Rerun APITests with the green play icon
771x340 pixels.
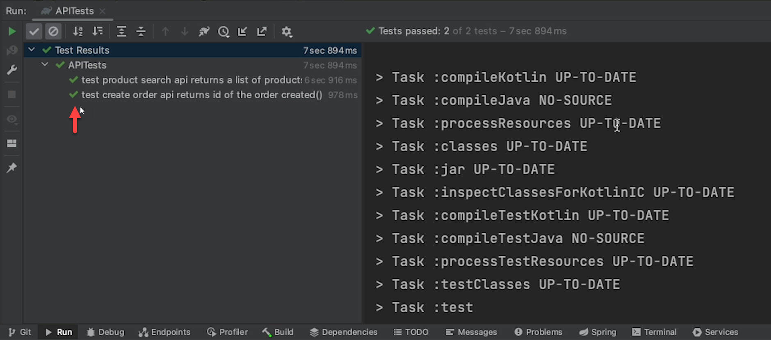click(x=11, y=32)
